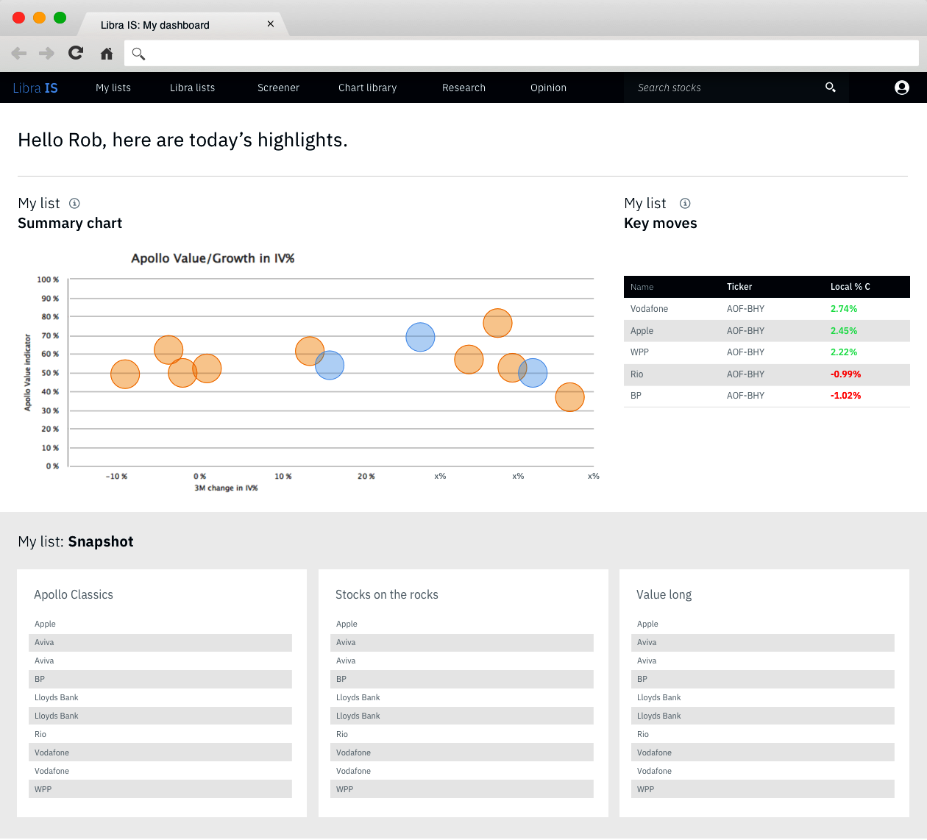
Task: Click the Name column header
Action: pos(642,288)
